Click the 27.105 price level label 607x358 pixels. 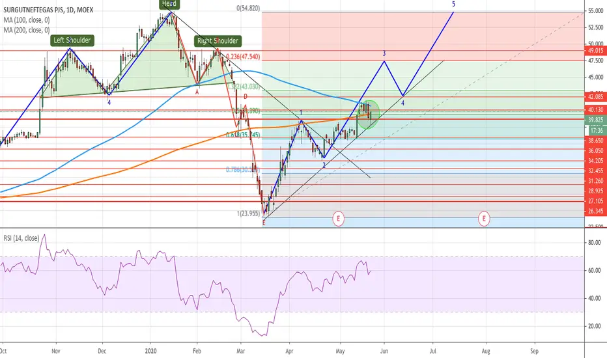[x=596, y=201]
